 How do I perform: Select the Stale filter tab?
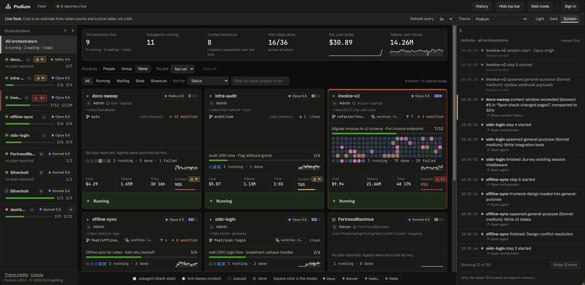pyautogui.click(x=140, y=81)
